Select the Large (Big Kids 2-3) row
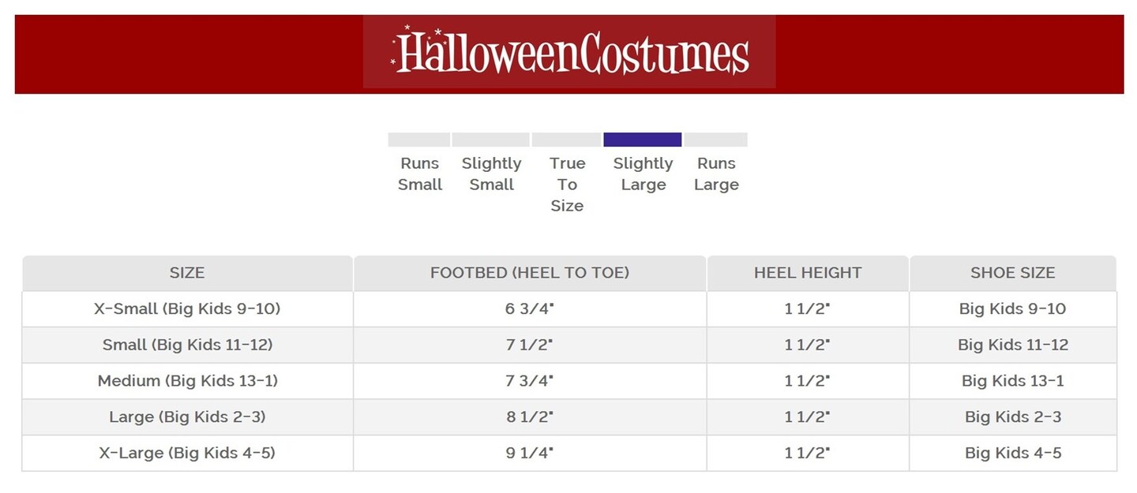This screenshot has width=1137, height=493. tap(187, 417)
